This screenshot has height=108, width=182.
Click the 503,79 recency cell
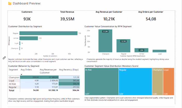(x=69, y=84)
